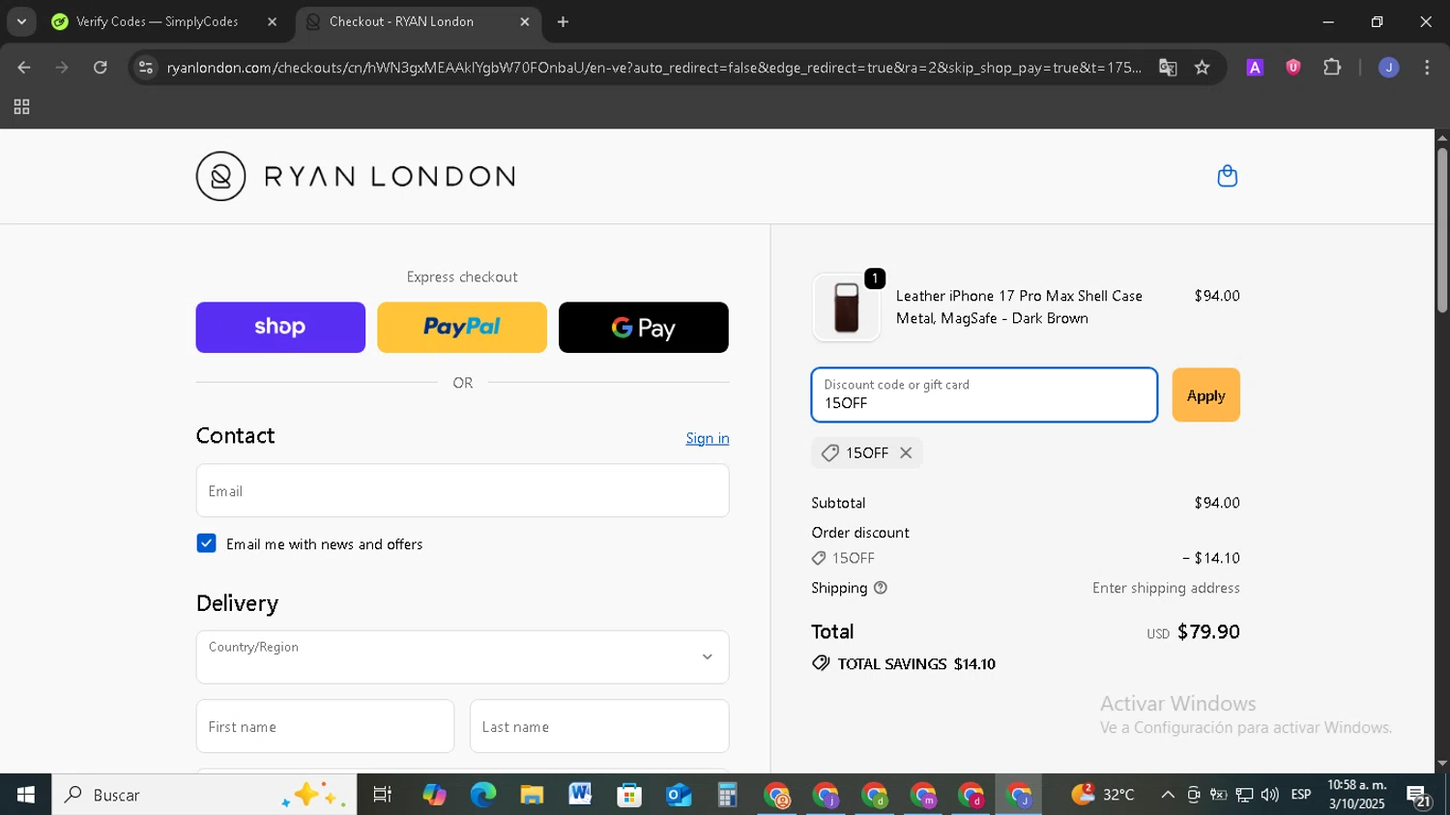Click the discount code or gift card field

[984, 395]
